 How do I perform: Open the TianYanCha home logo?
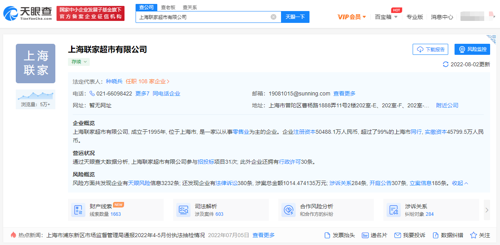click(x=28, y=13)
